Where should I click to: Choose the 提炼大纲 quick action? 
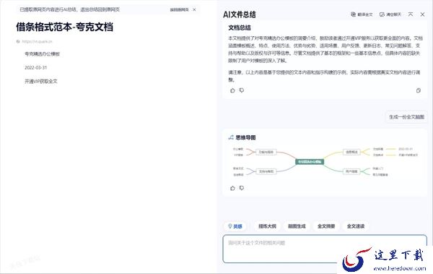(x=267, y=226)
